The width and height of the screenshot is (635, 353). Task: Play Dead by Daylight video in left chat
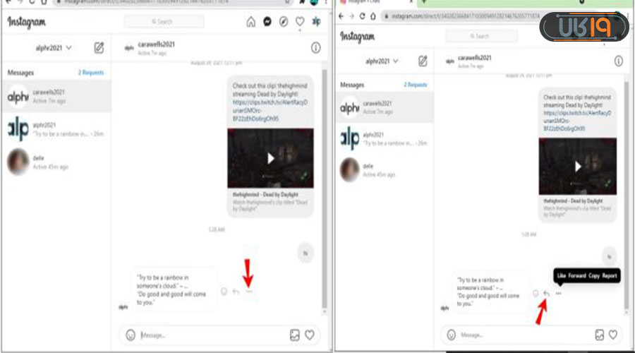(x=270, y=158)
